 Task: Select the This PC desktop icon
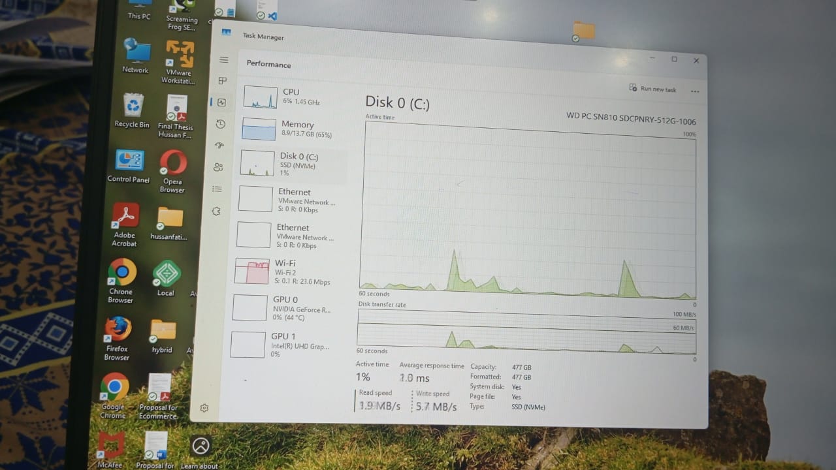139,9
